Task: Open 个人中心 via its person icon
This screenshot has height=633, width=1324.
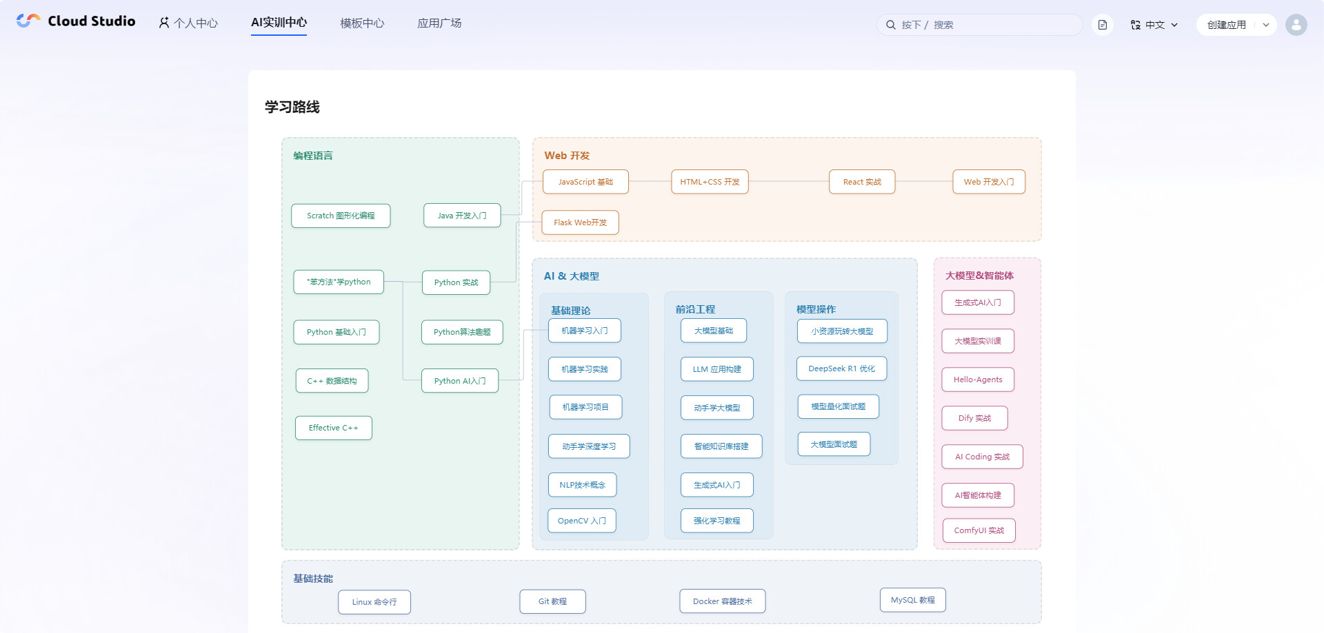Action: pos(164,23)
